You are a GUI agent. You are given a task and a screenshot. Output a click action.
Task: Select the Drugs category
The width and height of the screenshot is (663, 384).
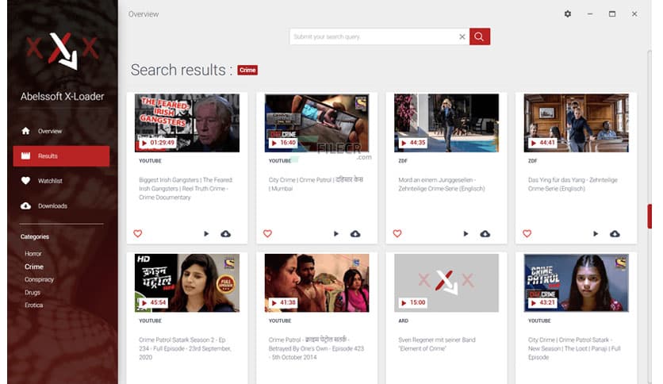tap(33, 293)
